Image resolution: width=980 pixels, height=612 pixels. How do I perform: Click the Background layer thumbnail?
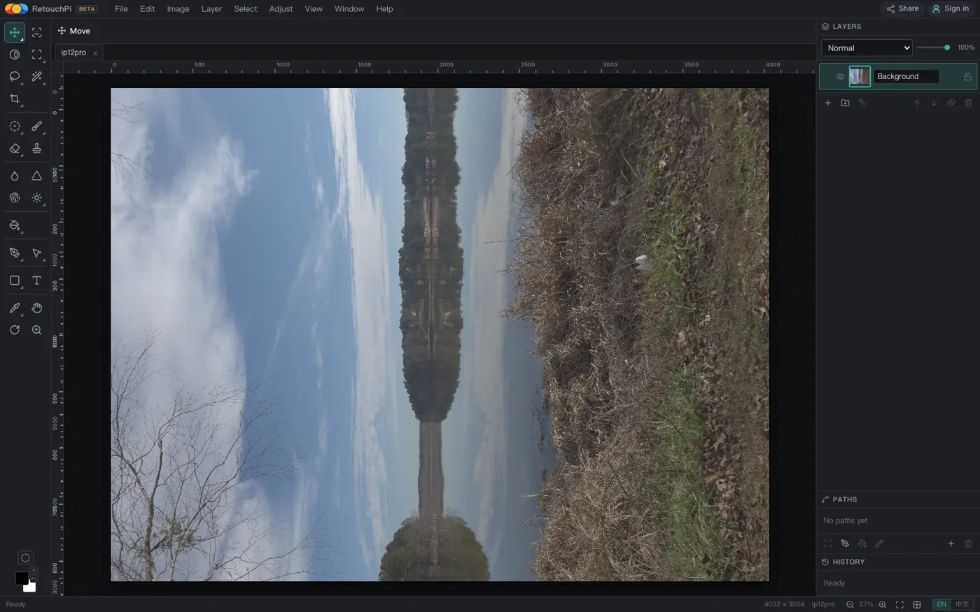click(x=860, y=76)
